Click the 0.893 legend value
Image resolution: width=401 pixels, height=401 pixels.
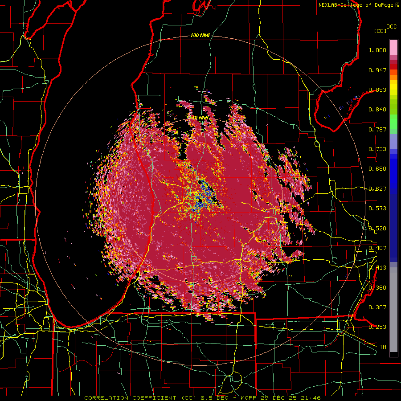point(377,90)
